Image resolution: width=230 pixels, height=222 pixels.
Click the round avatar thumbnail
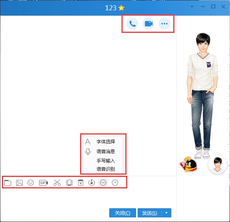(217, 165)
